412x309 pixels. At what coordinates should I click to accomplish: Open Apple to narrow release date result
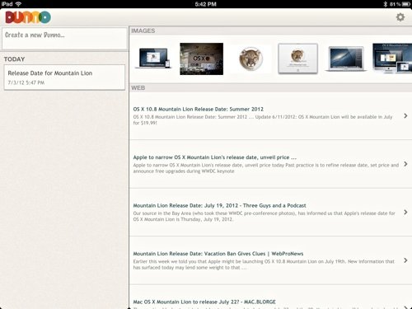pyautogui.click(x=270, y=164)
